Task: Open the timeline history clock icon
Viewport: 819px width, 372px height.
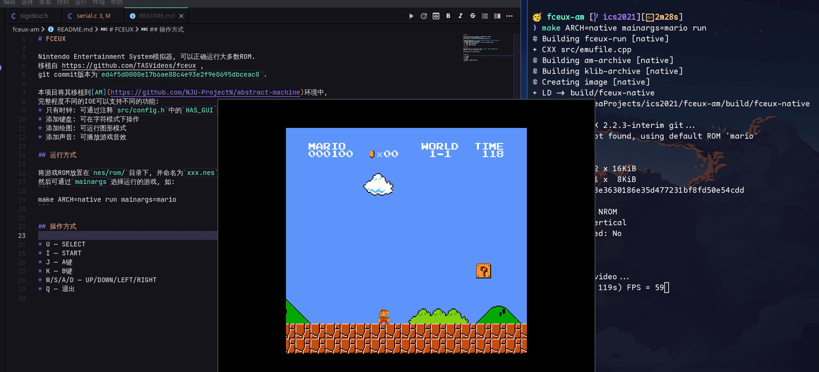Action: point(424,16)
